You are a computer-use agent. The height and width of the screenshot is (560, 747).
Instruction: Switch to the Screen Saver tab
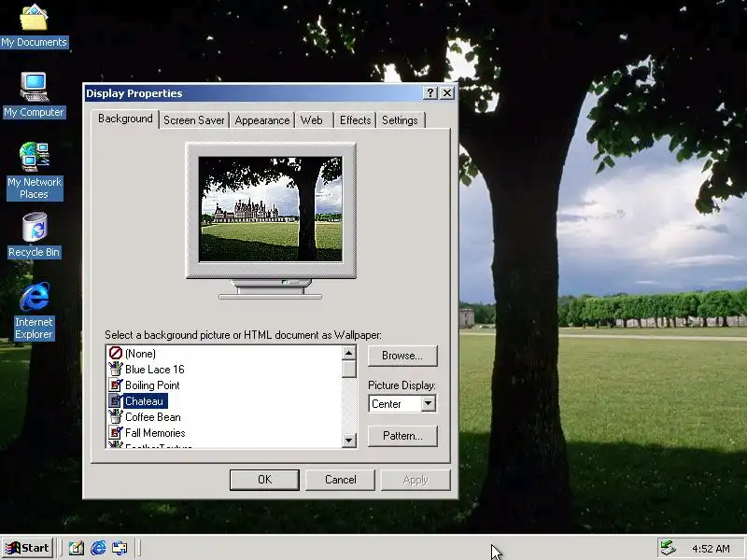point(194,120)
